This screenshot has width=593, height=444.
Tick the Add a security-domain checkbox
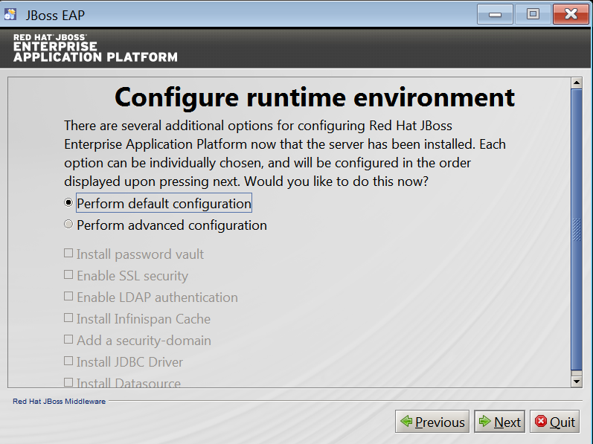68,340
